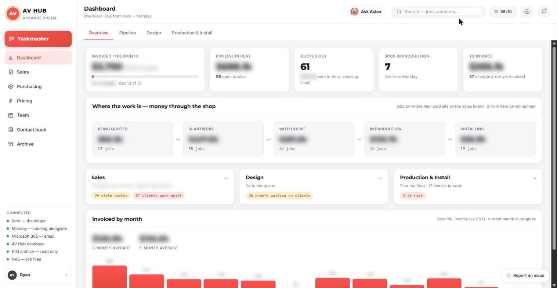Click the search magnifier icon
The height and width of the screenshot is (288, 557).
tap(399, 12)
